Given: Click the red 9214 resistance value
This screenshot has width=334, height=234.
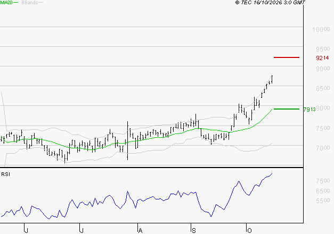Looking at the screenshot, I should (322, 57).
